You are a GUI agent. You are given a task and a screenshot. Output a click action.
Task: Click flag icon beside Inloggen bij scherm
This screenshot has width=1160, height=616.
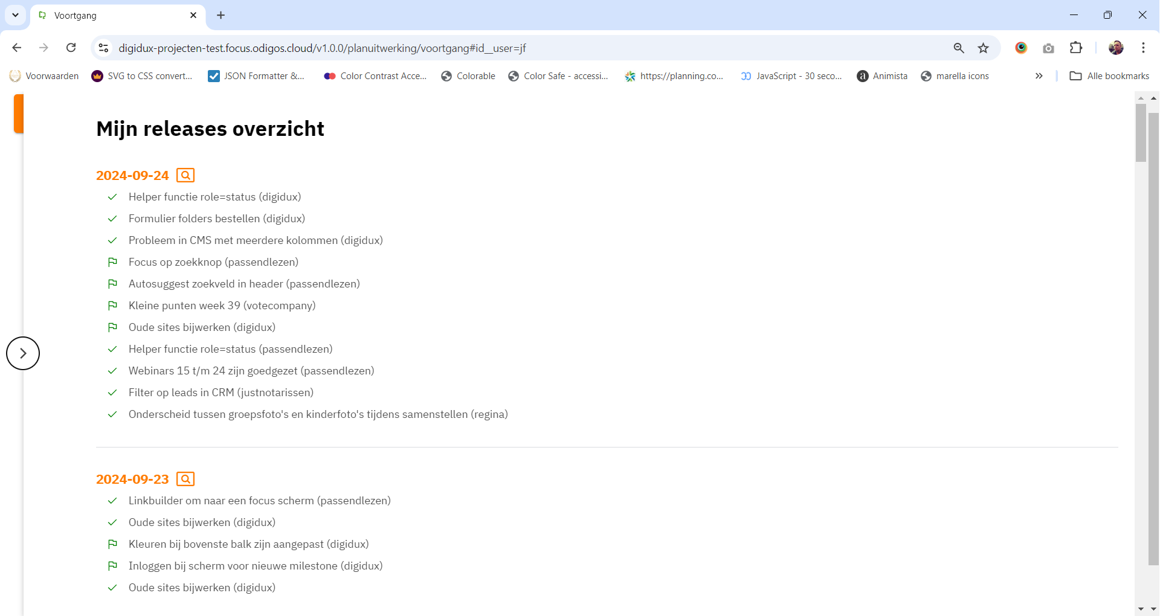pyautogui.click(x=112, y=566)
